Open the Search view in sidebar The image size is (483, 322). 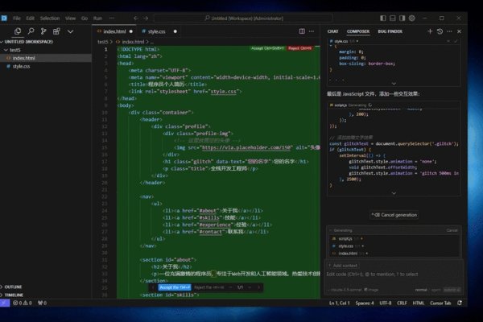tap(29, 31)
